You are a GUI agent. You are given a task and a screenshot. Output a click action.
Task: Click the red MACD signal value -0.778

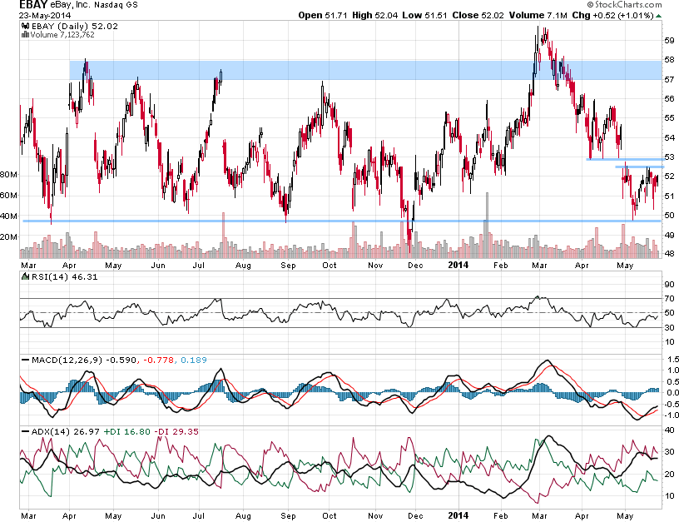(158, 360)
